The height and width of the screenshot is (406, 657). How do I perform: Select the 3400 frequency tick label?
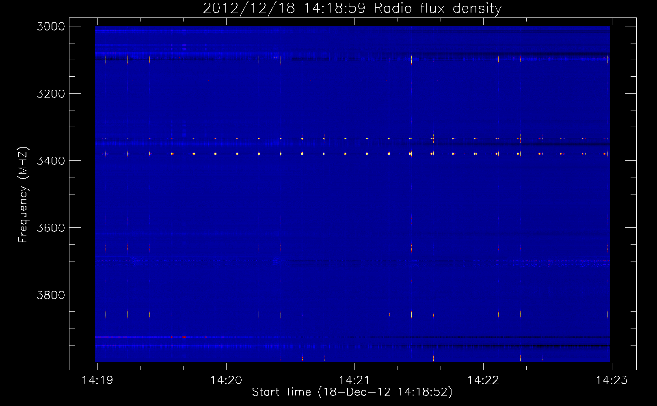click(51, 161)
